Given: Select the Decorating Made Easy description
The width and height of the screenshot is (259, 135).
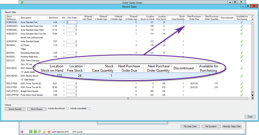Looking at the screenshot, I should coord(30,53).
